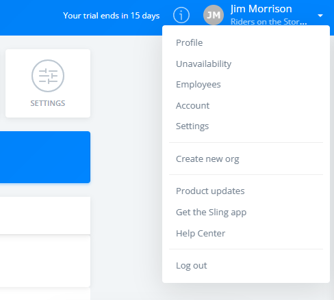Viewport: 334px width, 300px height.
Task: Click the large blue banner panel
Action: 45,157
